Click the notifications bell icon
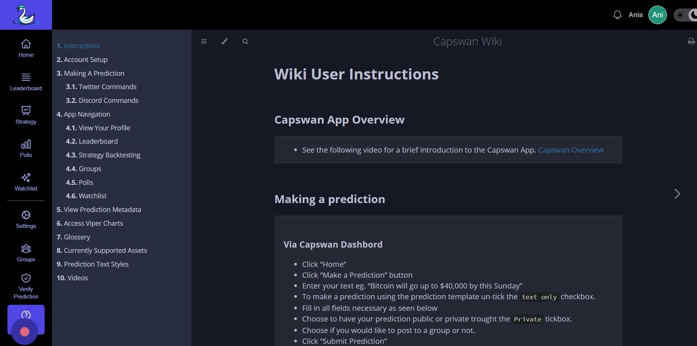The image size is (697, 346). click(617, 15)
